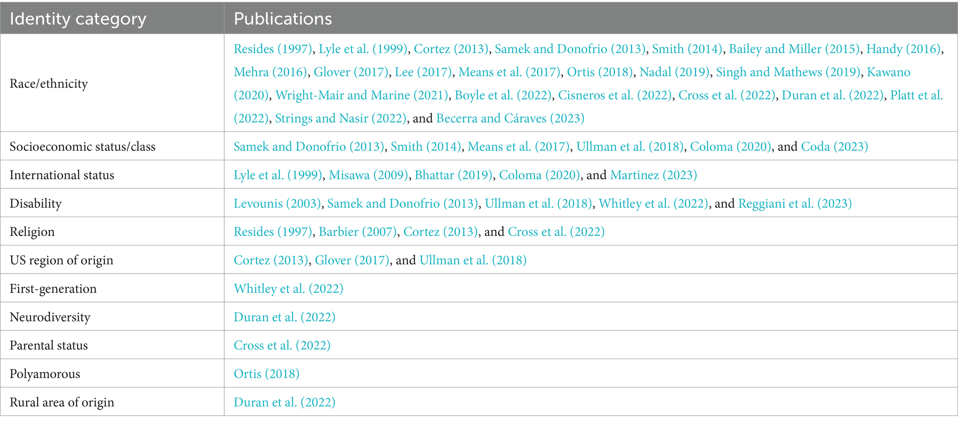Open Ortis (2018) in the Race/ethnicity row
Viewport: 958px width, 424px height.
[600, 72]
